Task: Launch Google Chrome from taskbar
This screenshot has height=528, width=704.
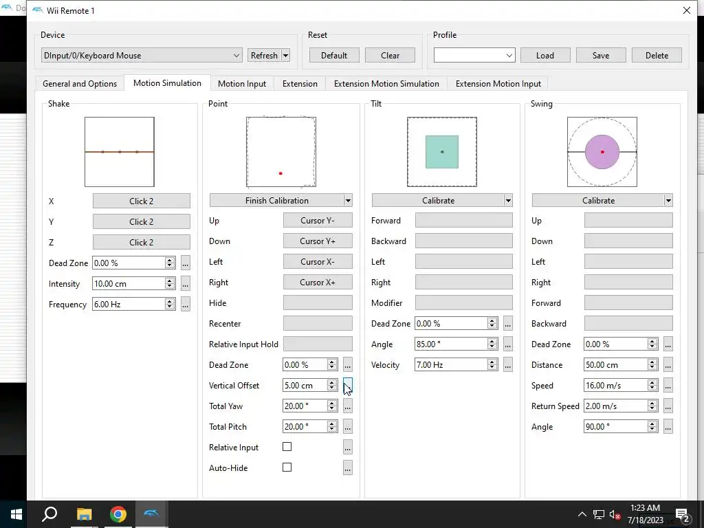Action: (118, 514)
